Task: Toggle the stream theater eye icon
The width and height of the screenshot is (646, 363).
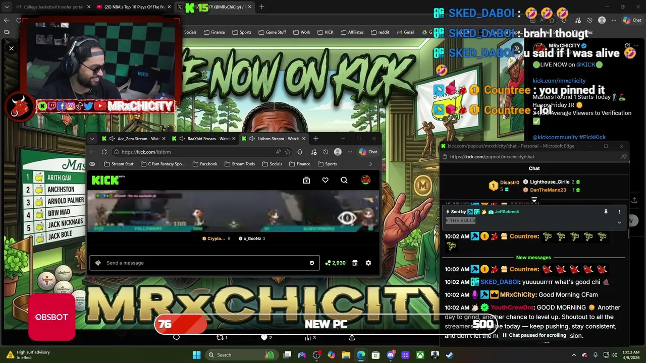Action: 347,218
